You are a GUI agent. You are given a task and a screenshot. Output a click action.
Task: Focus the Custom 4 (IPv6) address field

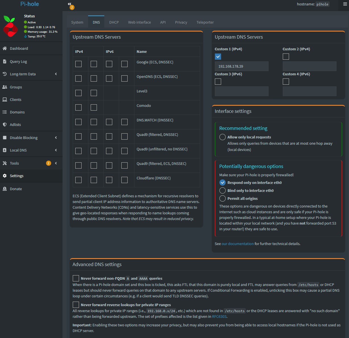pos(309,91)
